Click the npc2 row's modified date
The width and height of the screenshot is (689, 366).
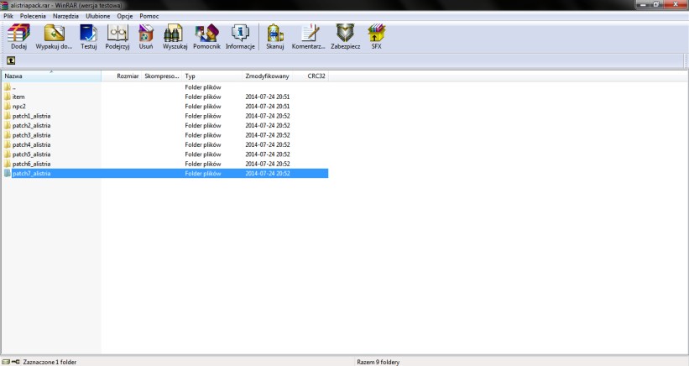coord(267,107)
